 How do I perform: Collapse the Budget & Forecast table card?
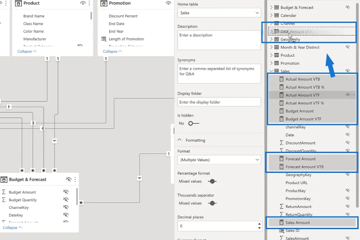[13, 227]
